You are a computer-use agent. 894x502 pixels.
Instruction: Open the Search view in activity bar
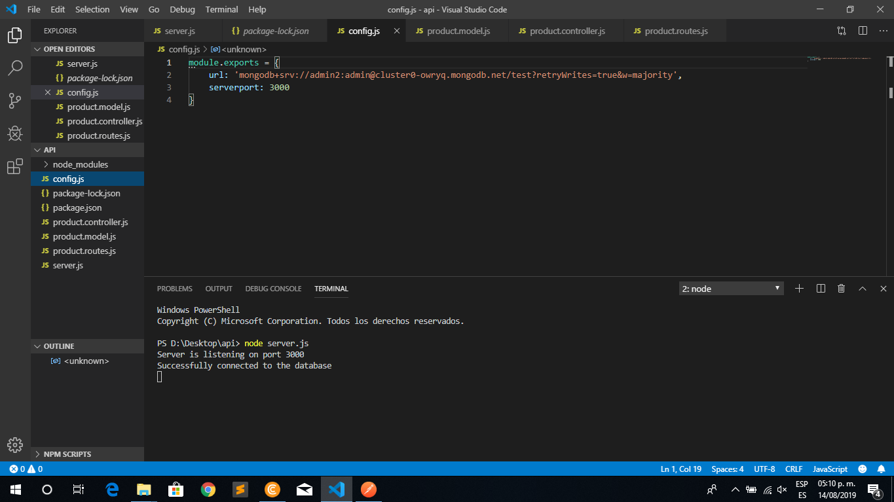(15, 67)
